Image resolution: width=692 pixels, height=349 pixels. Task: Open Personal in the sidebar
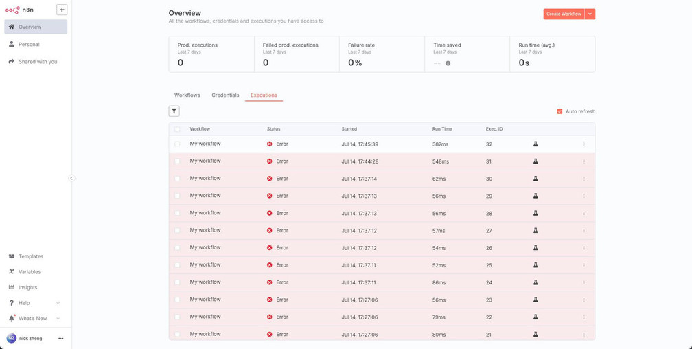click(x=36, y=44)
